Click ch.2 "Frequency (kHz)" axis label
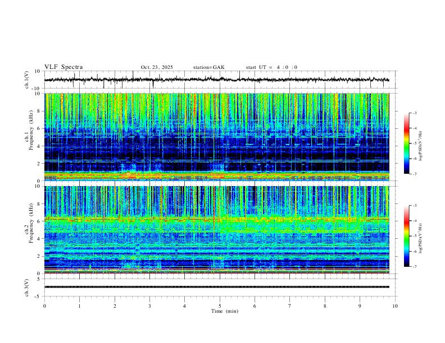 pos(31,223)
